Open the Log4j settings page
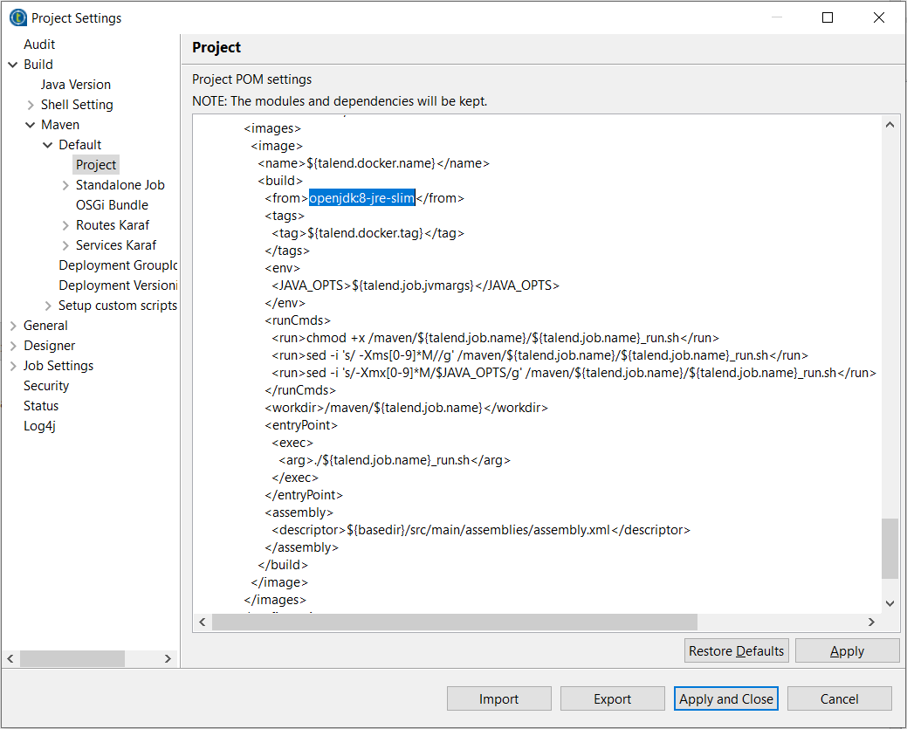 click(39, 426)
